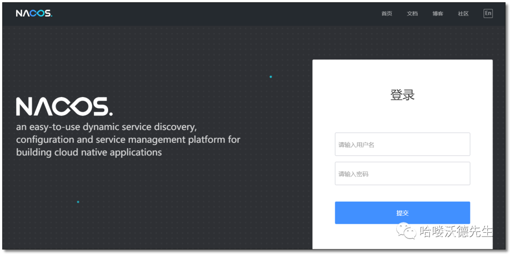Focus the 请输入密码 password field
Image resolution: width=510 pixels, height=254 pixels.
coord(402,173)
